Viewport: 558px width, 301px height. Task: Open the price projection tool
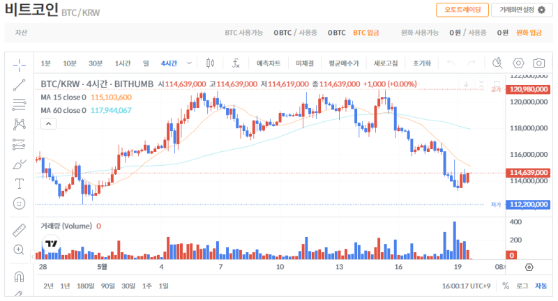[x=20, y=144]
